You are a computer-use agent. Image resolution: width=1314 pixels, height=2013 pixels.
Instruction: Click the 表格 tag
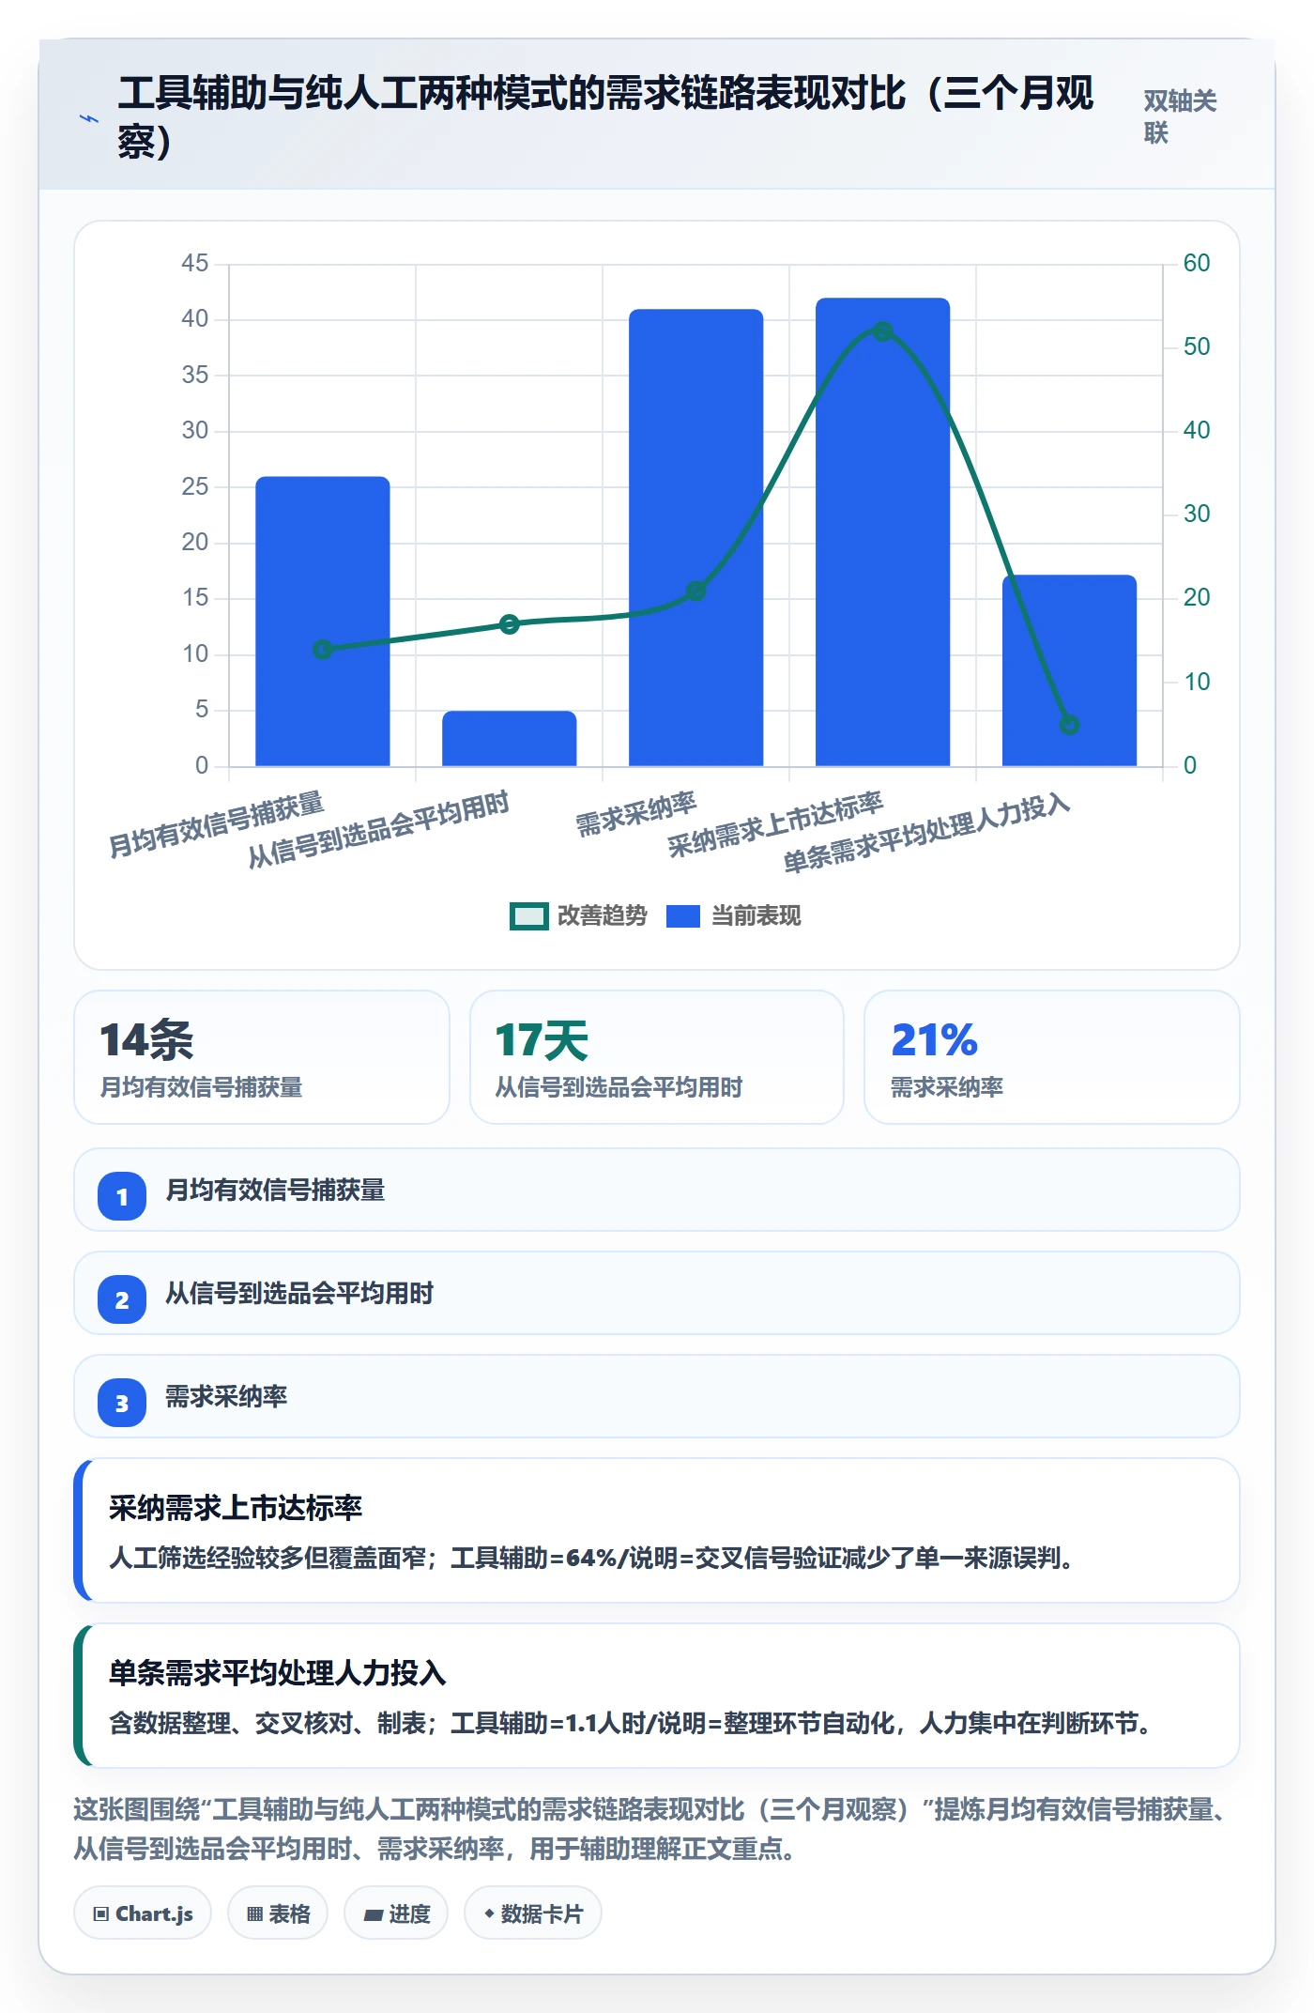point(278,1913)
